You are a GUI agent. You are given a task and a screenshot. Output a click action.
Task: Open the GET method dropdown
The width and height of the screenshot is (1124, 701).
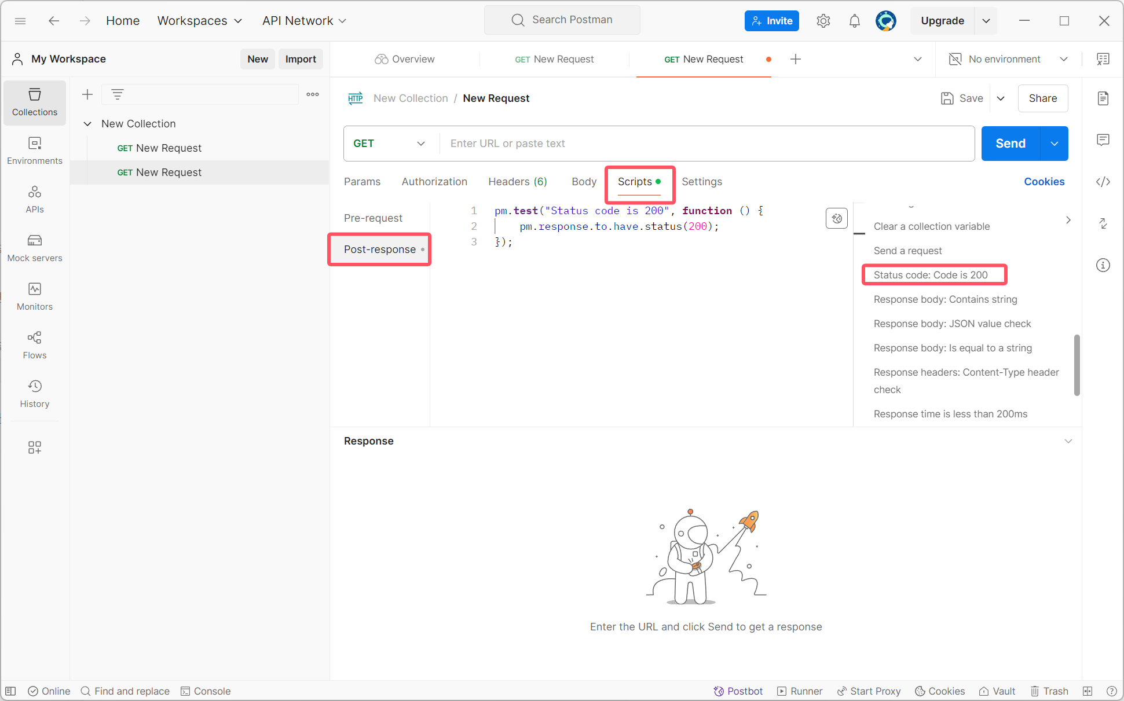coord(389,144)
